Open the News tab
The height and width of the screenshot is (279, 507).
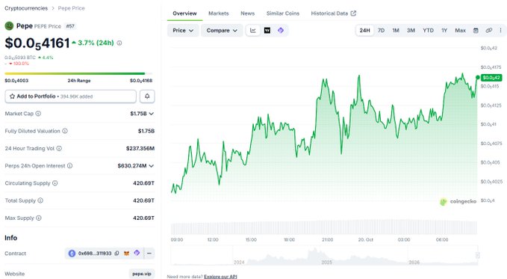coord(248,13)
